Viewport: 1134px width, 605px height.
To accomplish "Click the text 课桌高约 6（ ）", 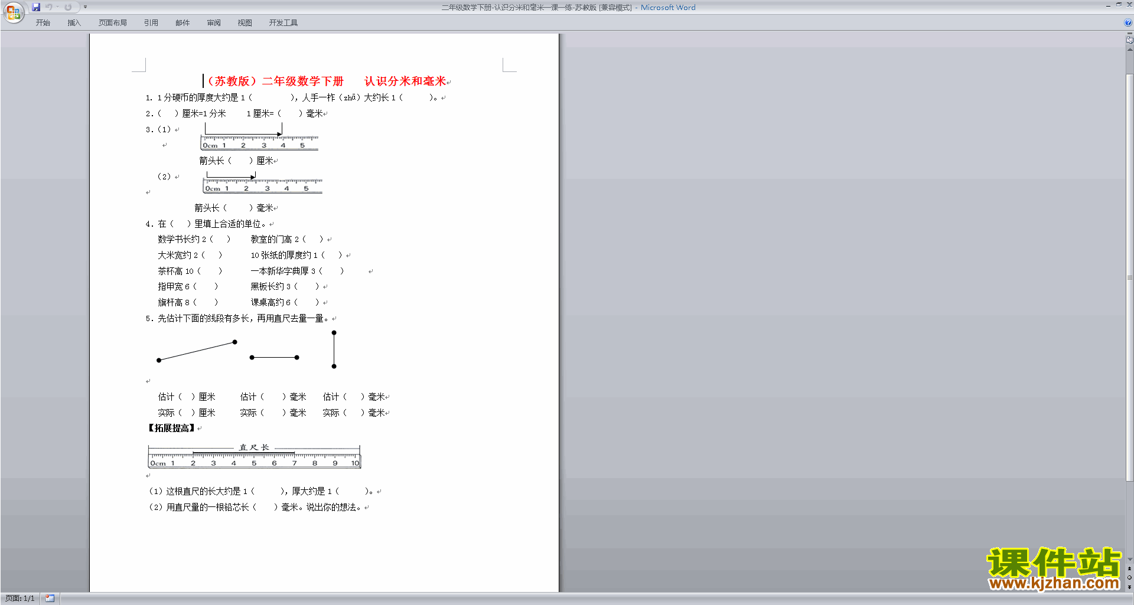I will pos(286,302).
